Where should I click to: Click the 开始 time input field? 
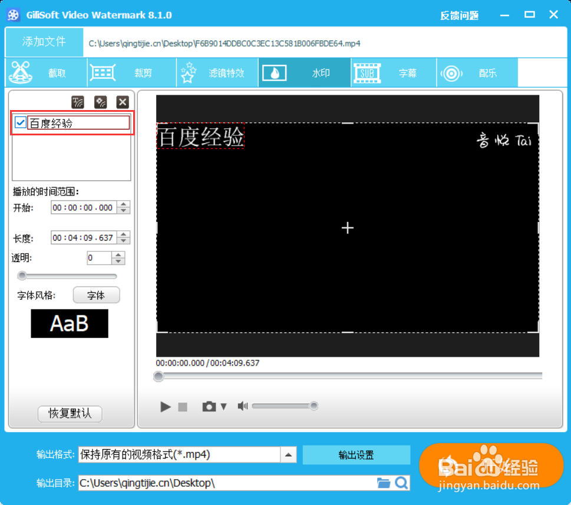[x=84, y=208]
